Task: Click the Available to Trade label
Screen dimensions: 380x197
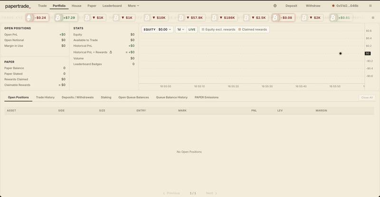Action: click(85, 40)
